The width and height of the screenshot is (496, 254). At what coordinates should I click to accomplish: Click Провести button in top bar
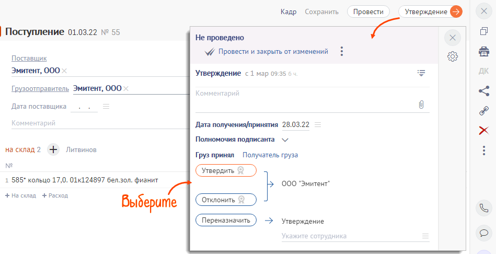coord(368,11)
